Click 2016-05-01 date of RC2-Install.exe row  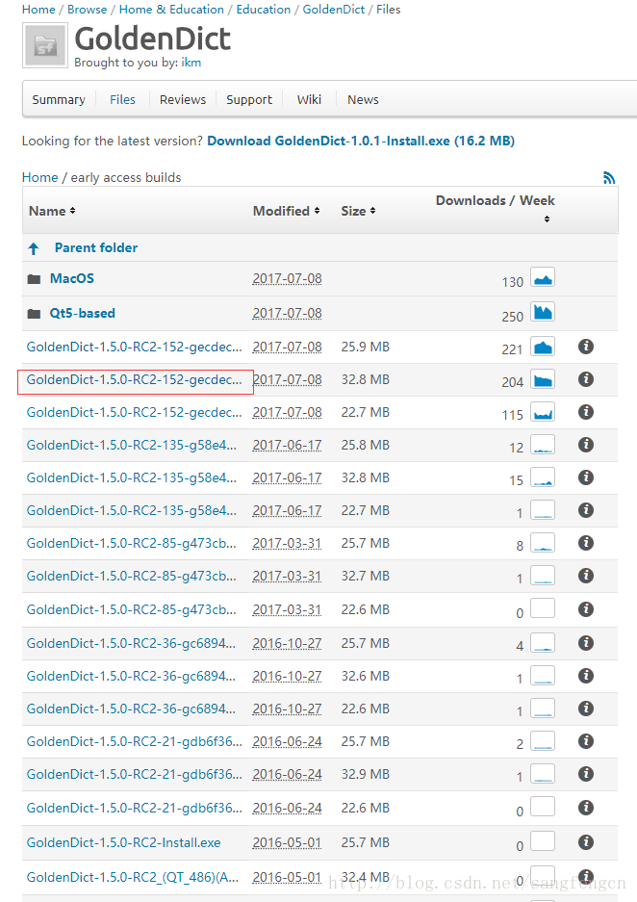(x=287, y=842)
